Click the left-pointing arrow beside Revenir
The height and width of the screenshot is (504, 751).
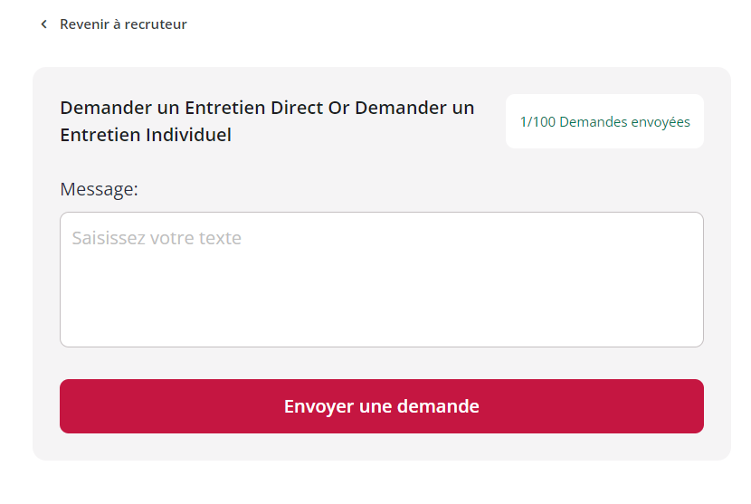(44, 24)
